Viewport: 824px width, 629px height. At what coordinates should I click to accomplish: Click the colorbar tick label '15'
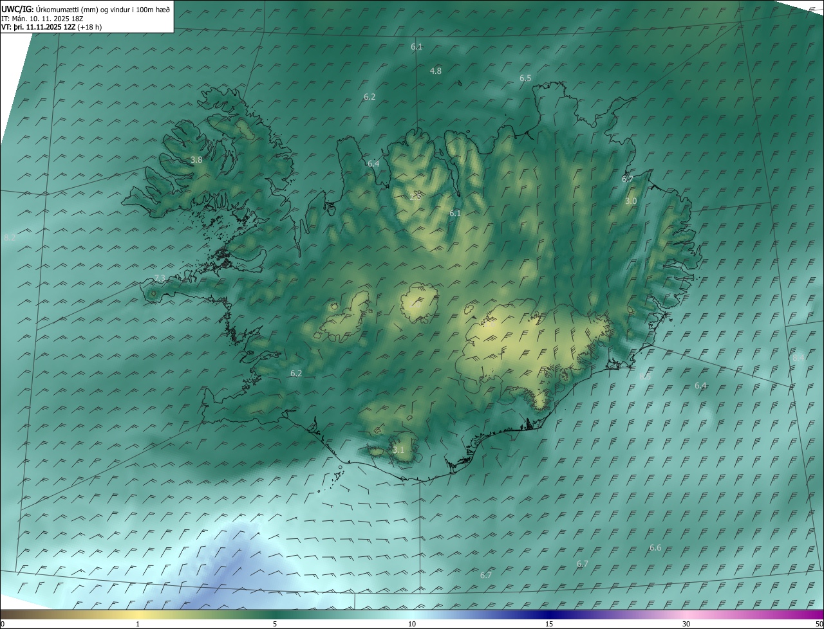click(x=549, y=624)
